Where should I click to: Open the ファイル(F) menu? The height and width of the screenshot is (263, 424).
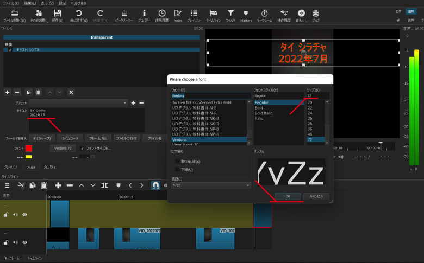[x=11, y=3]
